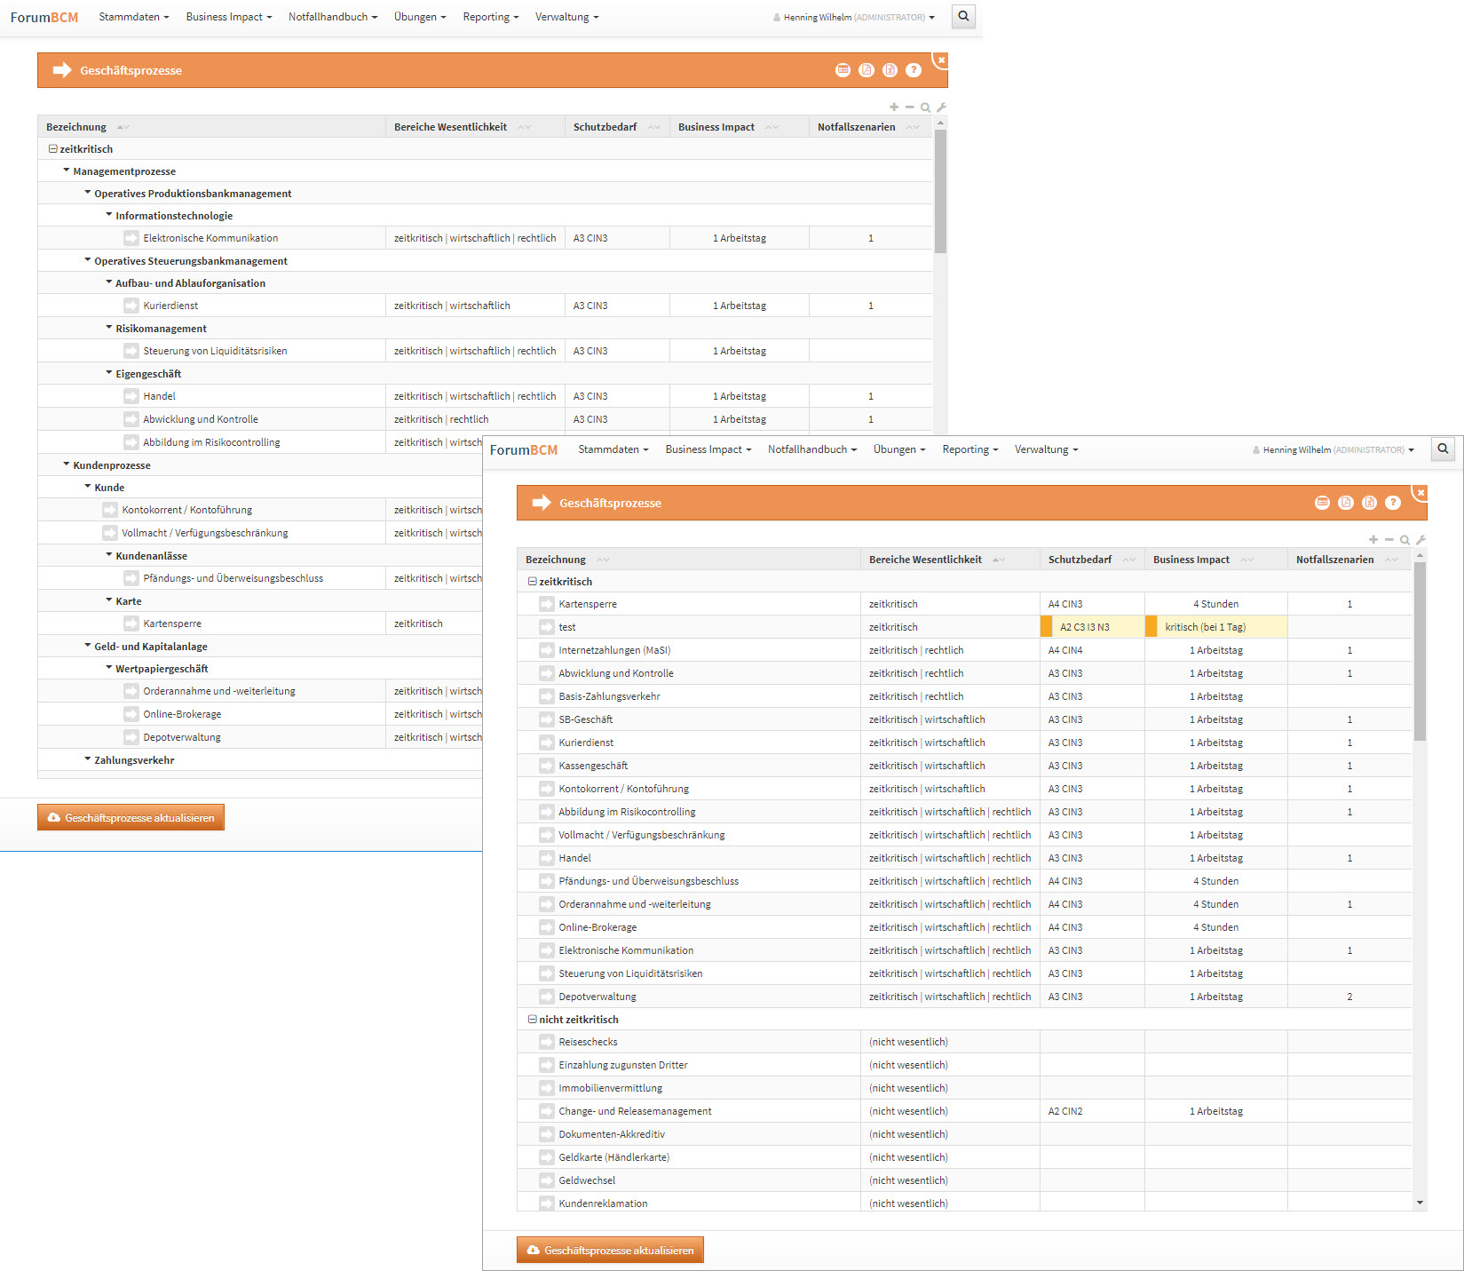Click the magnifier icon above the foreground table

click(x=1405, y=540)
